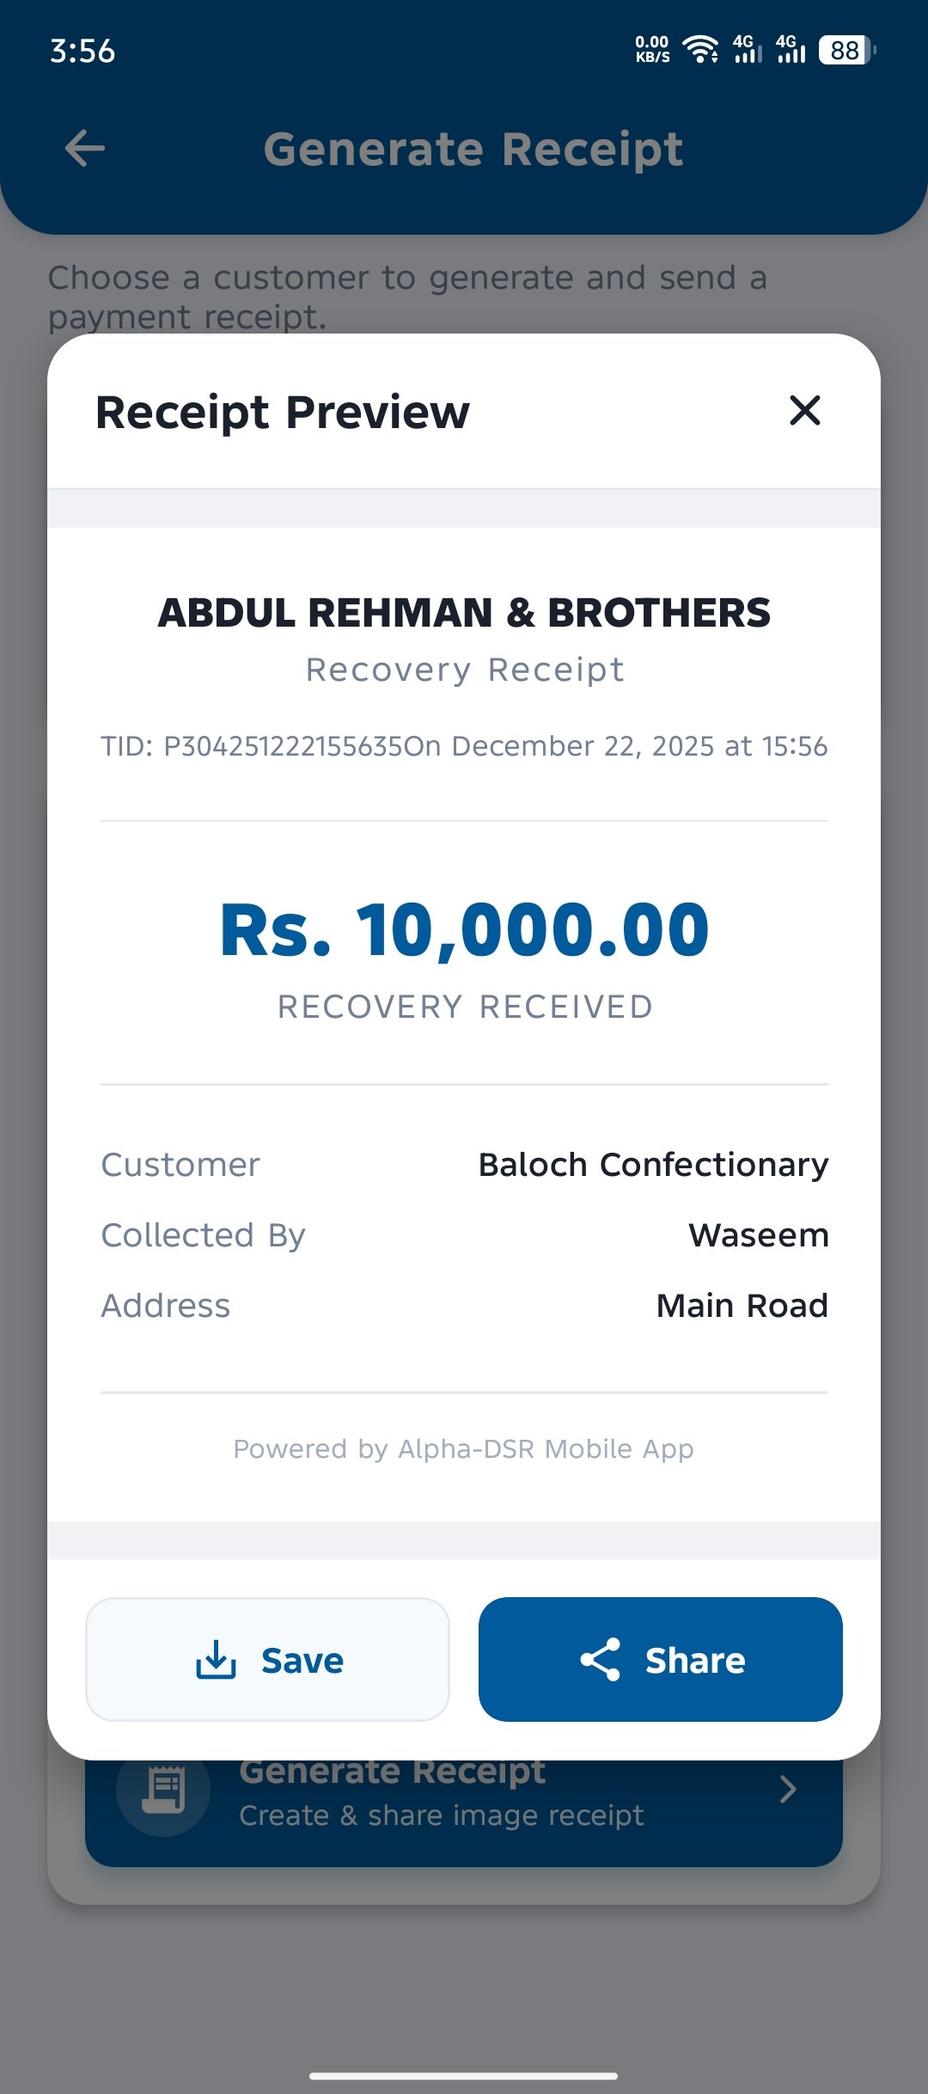Click the Save download icon
Screen dimensions: 928x2094
216,1660
